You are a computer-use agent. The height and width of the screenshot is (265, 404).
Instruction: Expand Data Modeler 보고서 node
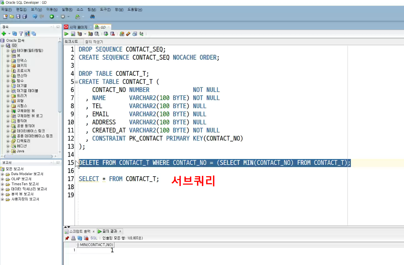click(x=2, y=174)
